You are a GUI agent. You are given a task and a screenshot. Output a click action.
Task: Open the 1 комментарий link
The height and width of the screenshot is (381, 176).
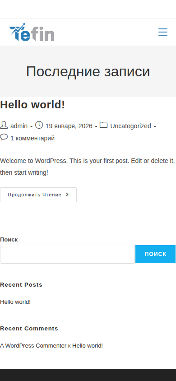tap(32, 138)
